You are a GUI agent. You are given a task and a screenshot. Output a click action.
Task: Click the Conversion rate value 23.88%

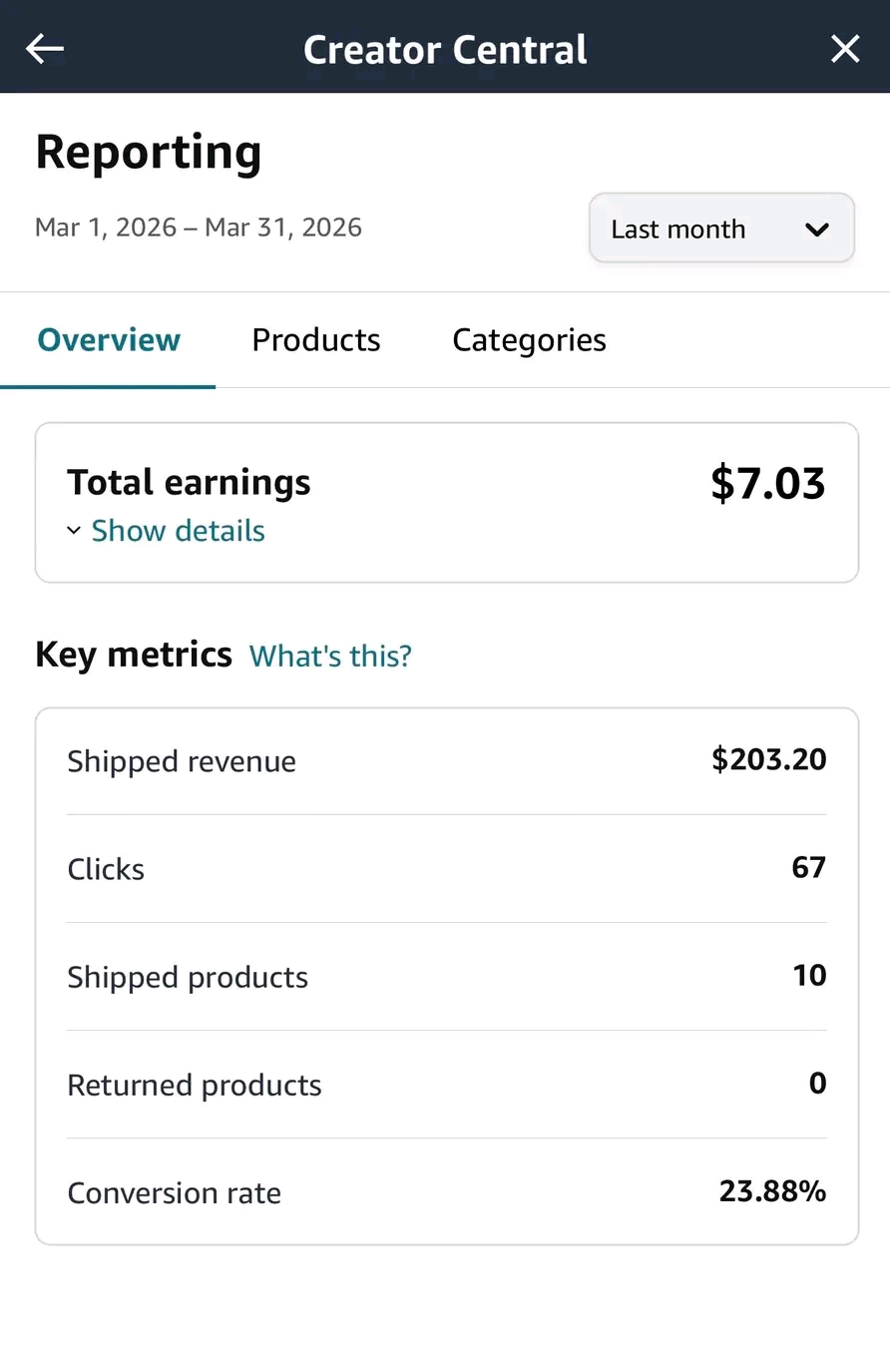point(772,1191)
